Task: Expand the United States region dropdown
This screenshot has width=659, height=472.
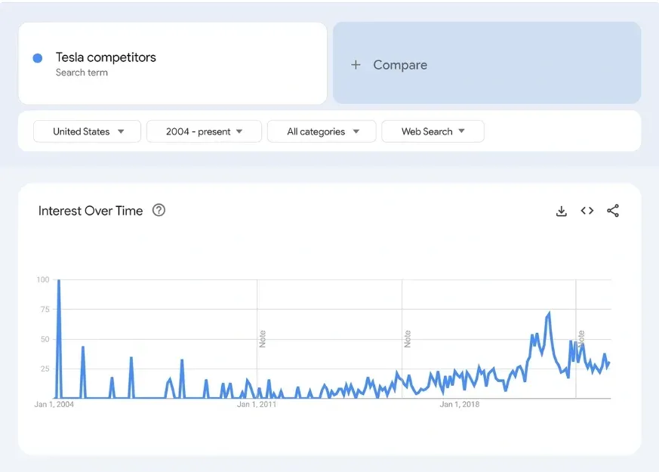Action: click(x=87, y=131)
